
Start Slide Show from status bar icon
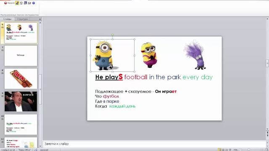coord(230,150)
